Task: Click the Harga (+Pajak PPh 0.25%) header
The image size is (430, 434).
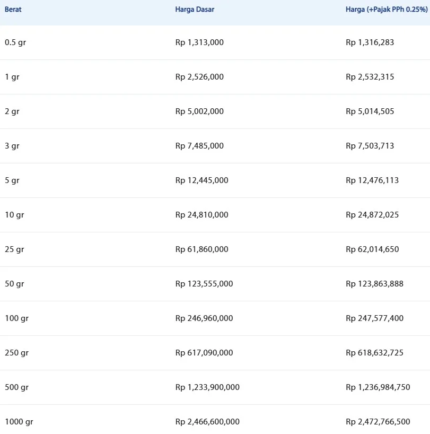Action: click(x=387, y=10)
